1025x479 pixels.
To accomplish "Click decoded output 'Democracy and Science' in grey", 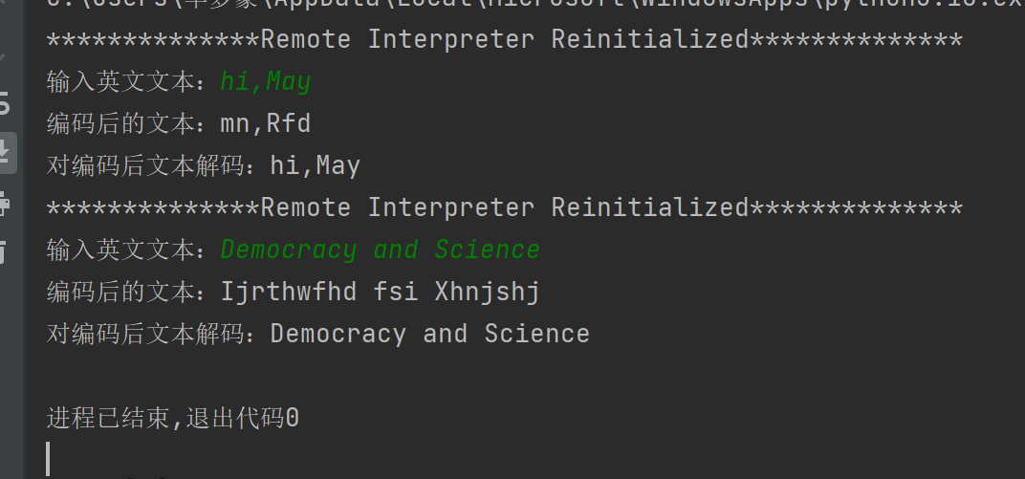I will coord(430,334).
